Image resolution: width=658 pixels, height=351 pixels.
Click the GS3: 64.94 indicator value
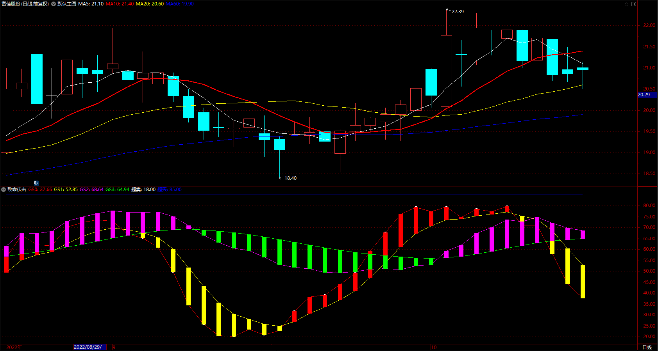117,190
